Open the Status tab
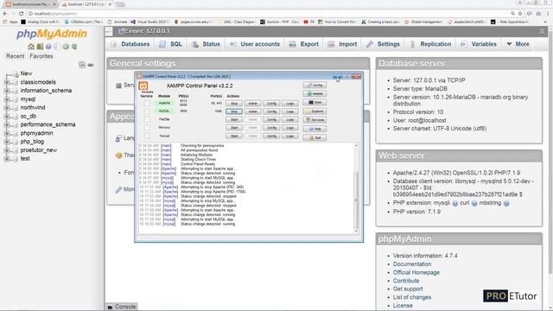This screenshot has height=311, width=553. coord(206,44)
